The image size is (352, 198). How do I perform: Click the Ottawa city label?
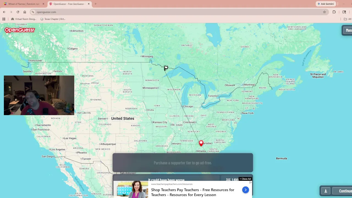click(x=229, y=85)
